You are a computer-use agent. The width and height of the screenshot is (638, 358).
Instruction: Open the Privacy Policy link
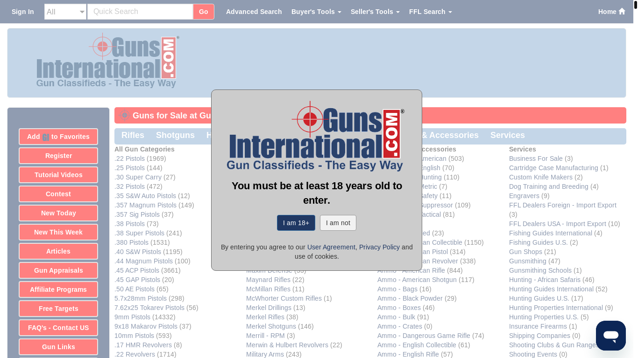tap(379, 247)
